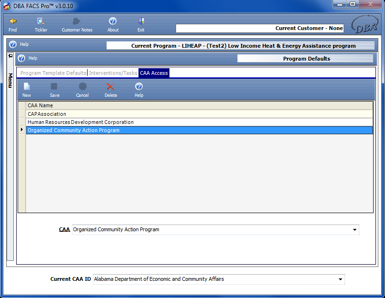The width and height of the screenshot is (385, 298).
Task: Open the Tickler tool
Action: [41, 25]
